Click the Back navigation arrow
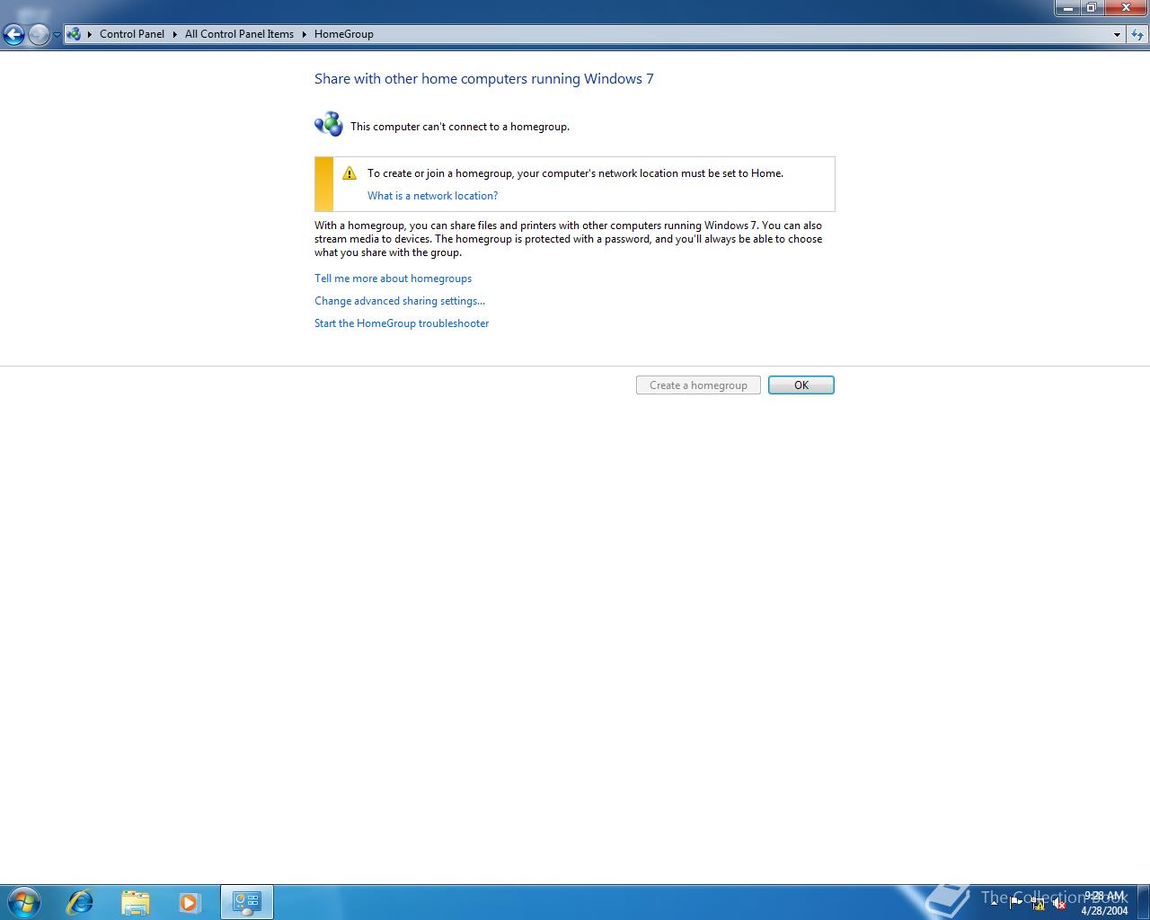 pyautogui.click(x=13, y=35)
